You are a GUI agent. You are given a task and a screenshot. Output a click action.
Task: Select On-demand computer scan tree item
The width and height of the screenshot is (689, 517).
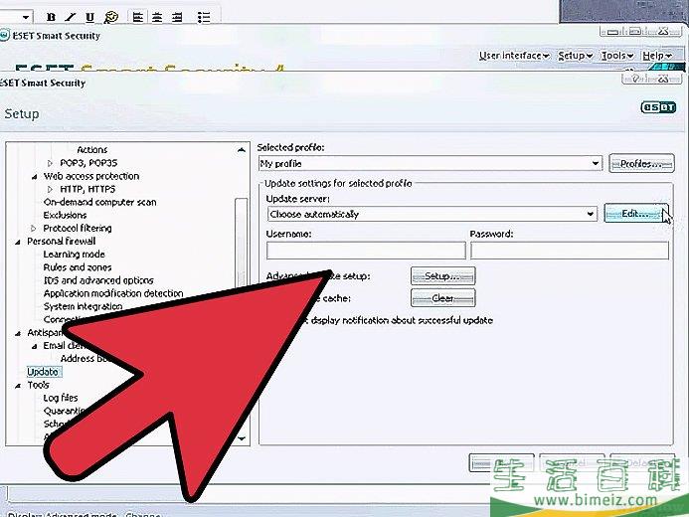click(99, 202)
